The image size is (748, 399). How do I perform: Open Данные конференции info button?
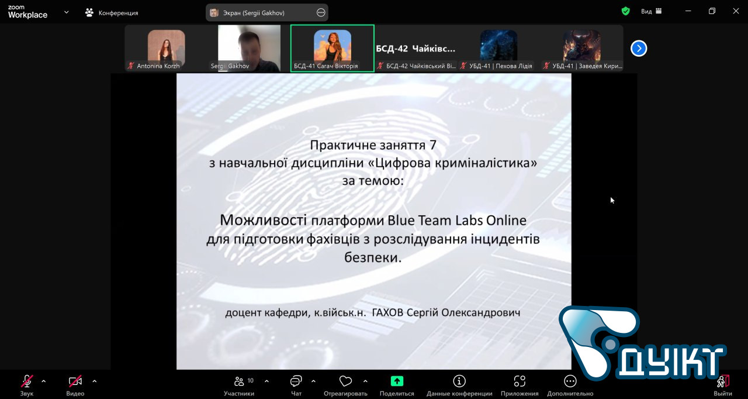459,386
